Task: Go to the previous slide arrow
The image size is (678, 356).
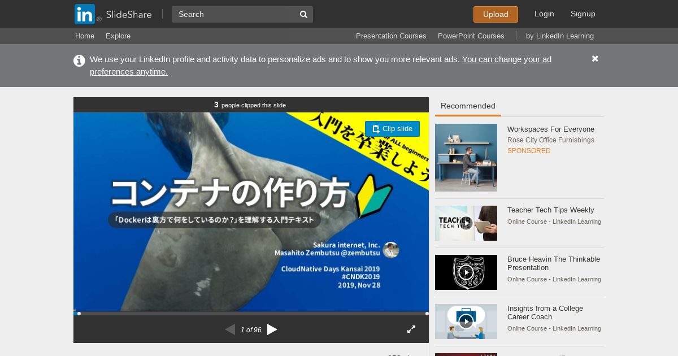Action: (230, 329)
